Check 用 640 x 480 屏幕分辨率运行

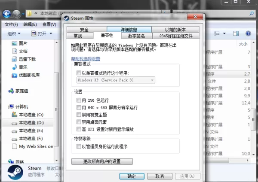click(x=79, y=107)
